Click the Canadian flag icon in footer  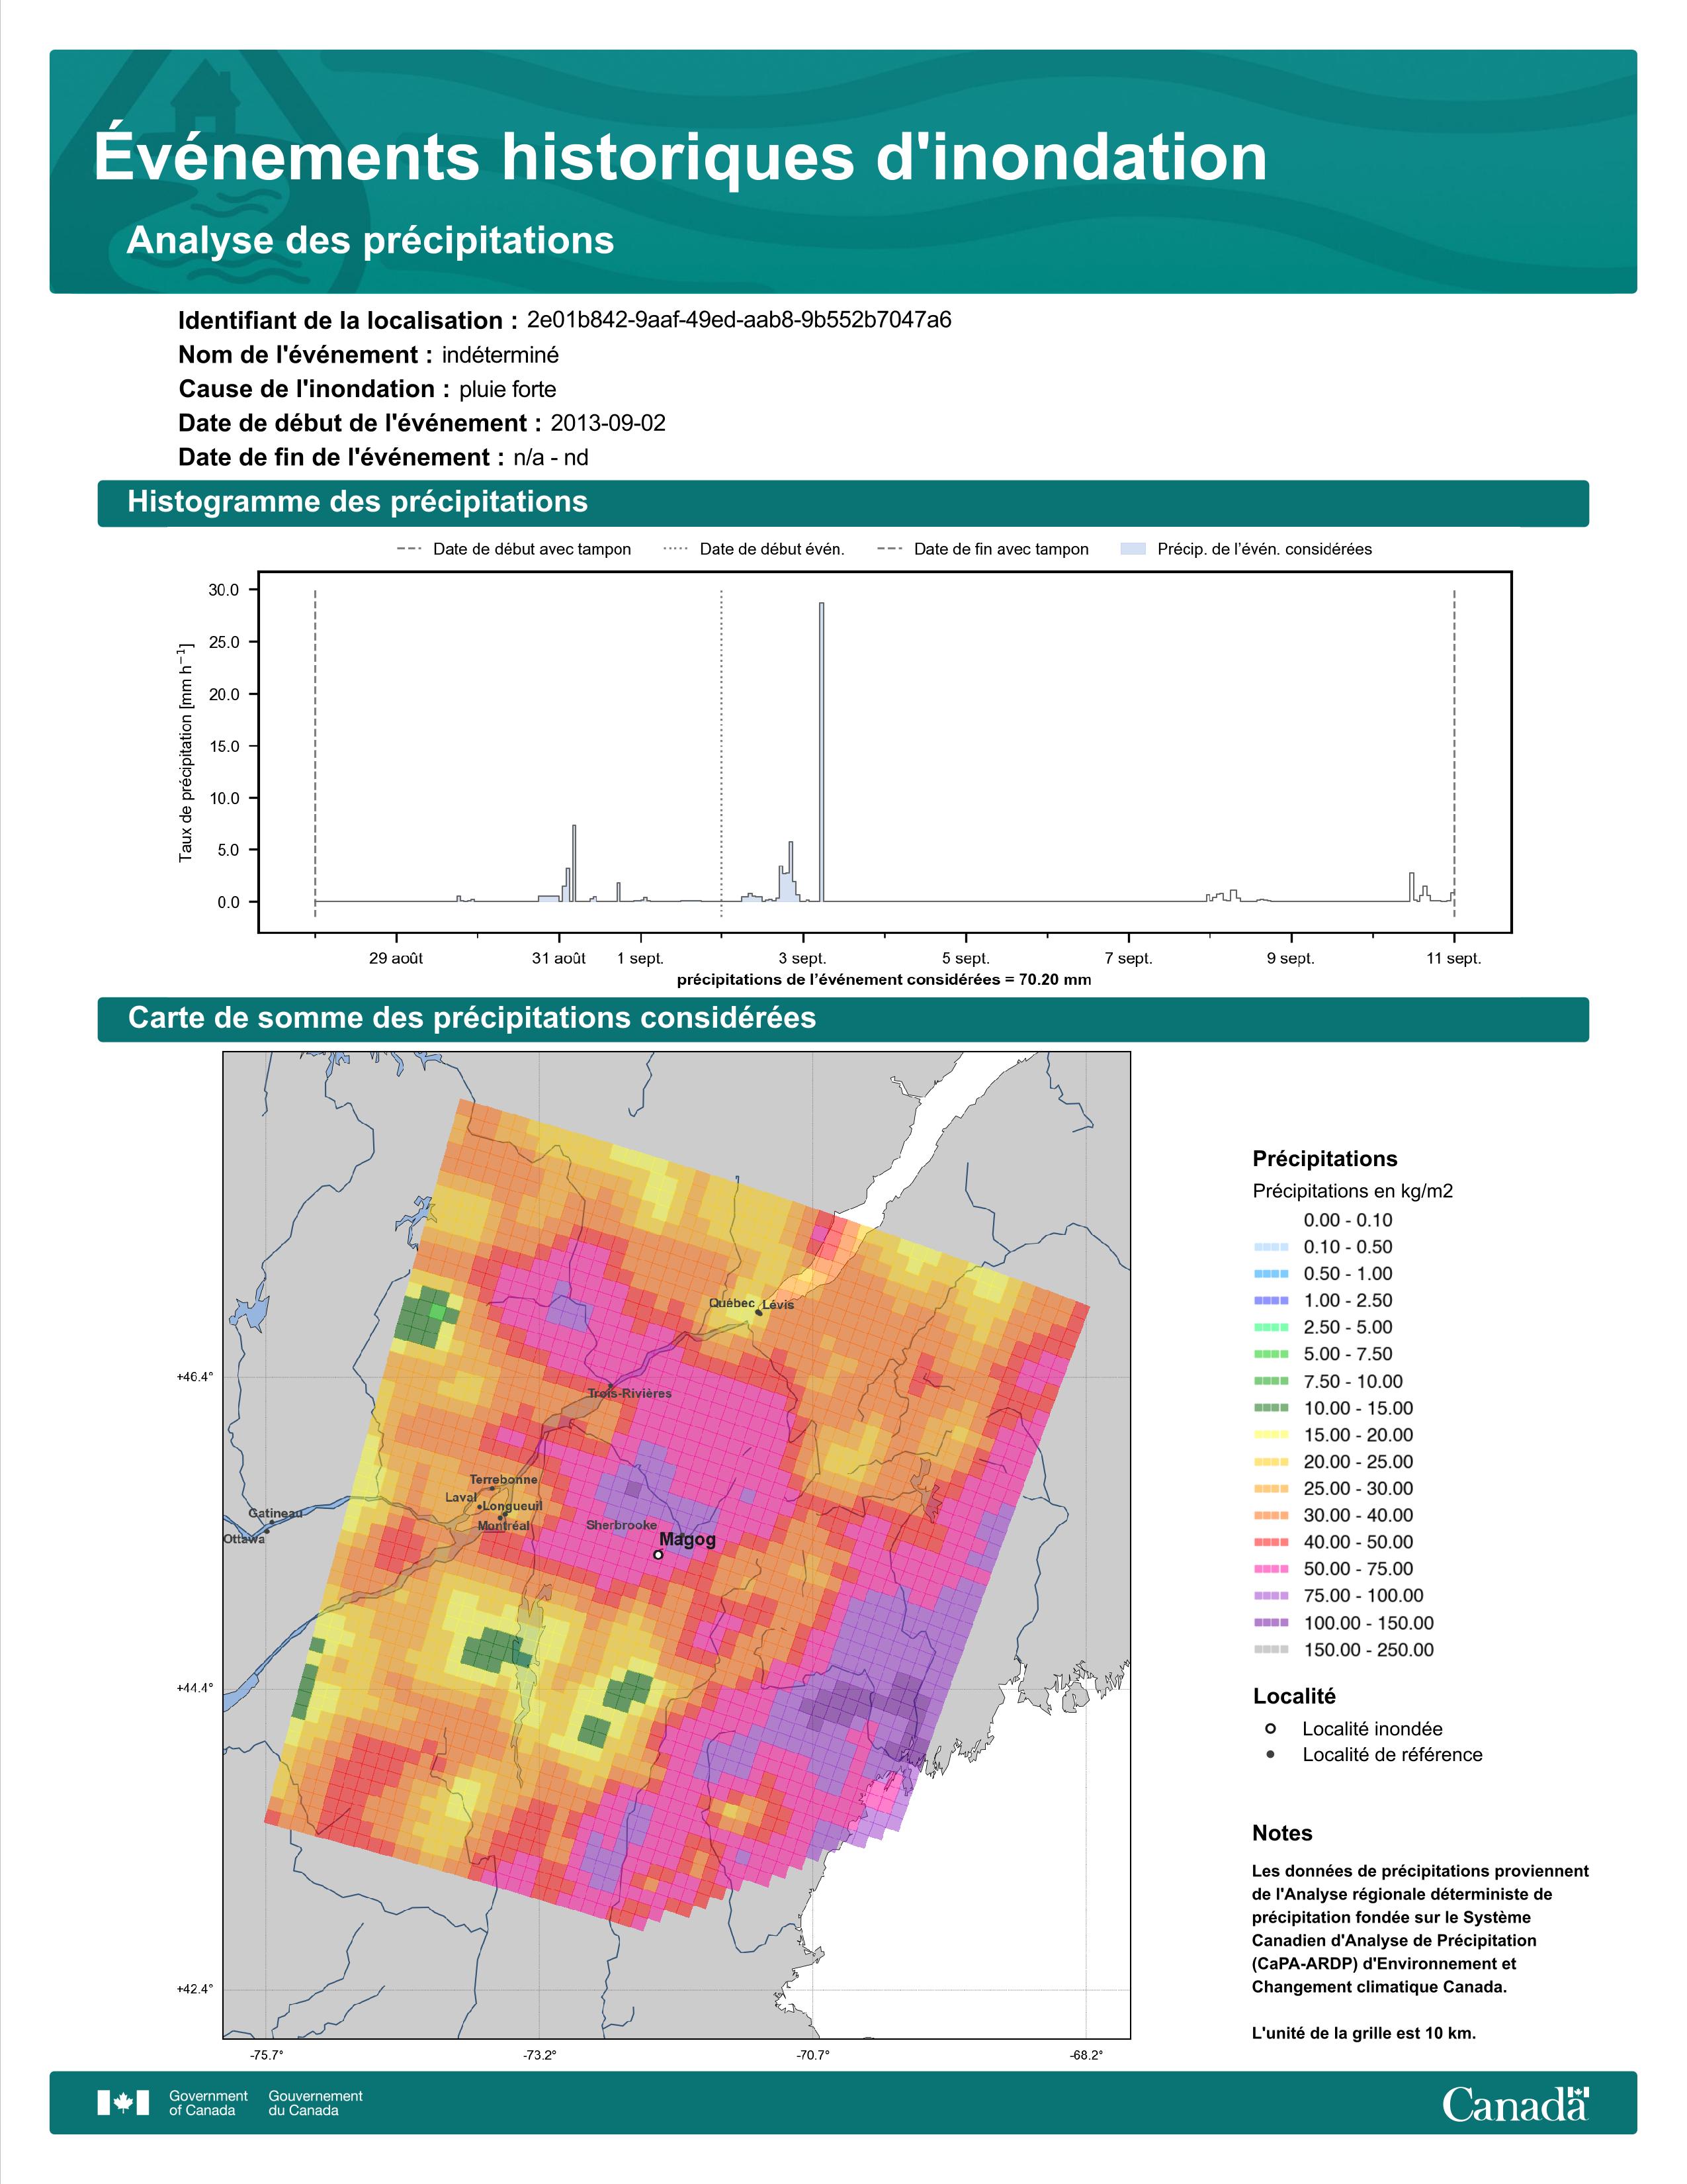point(123,2102)
